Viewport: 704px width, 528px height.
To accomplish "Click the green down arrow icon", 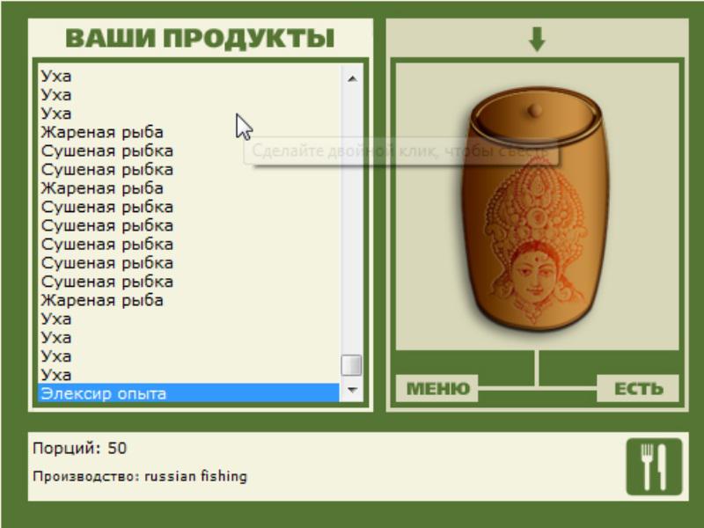I will point(537,39).
